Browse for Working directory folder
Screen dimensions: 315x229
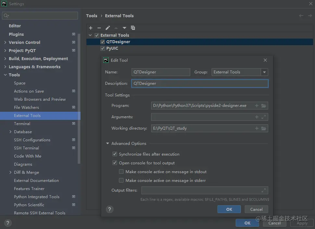pyautogui.click(x=264, y=128)
